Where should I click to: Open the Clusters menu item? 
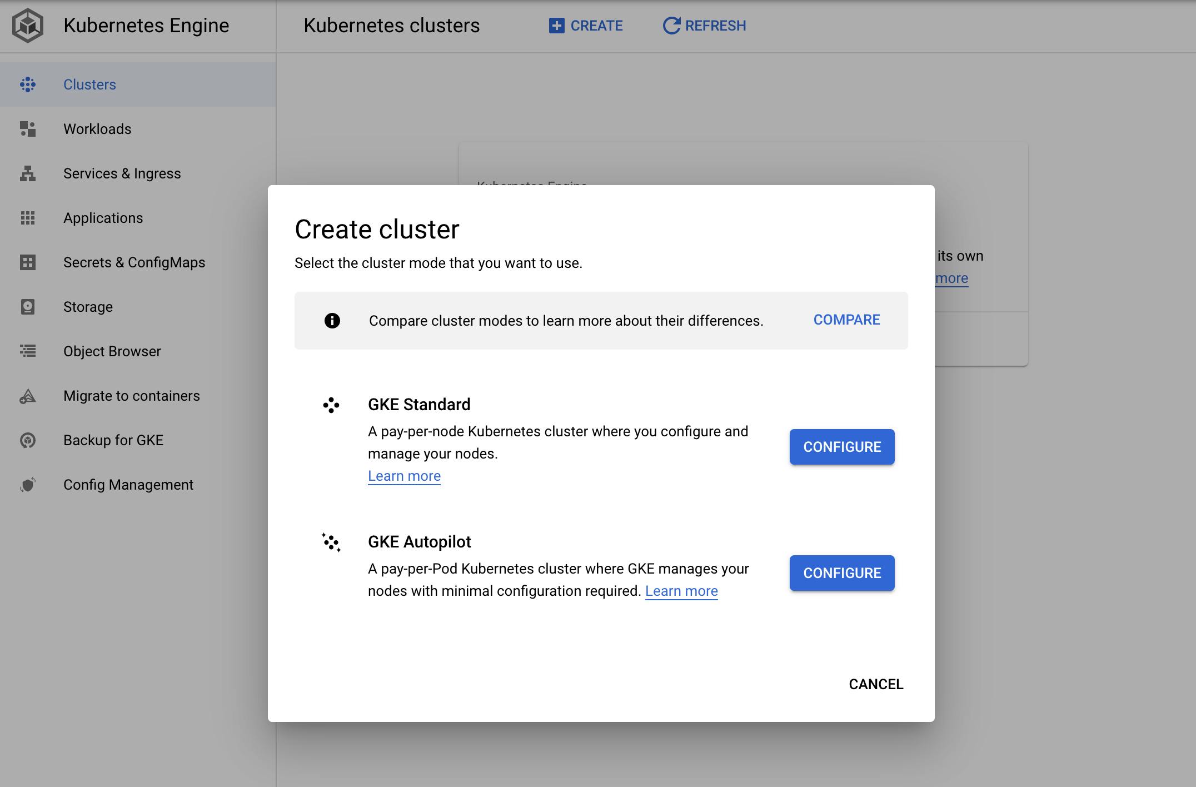tap(89, 84)
